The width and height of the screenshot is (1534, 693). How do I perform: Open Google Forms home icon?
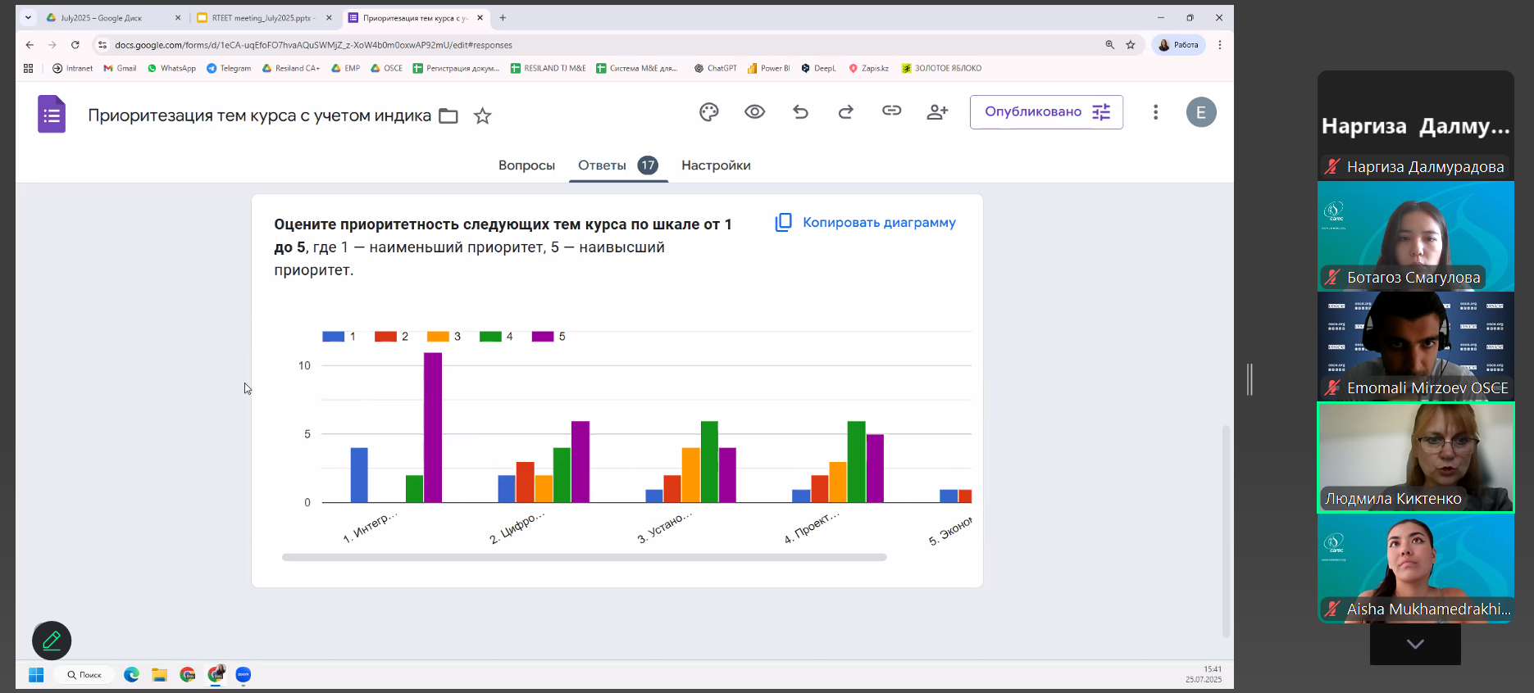(52, 115)
